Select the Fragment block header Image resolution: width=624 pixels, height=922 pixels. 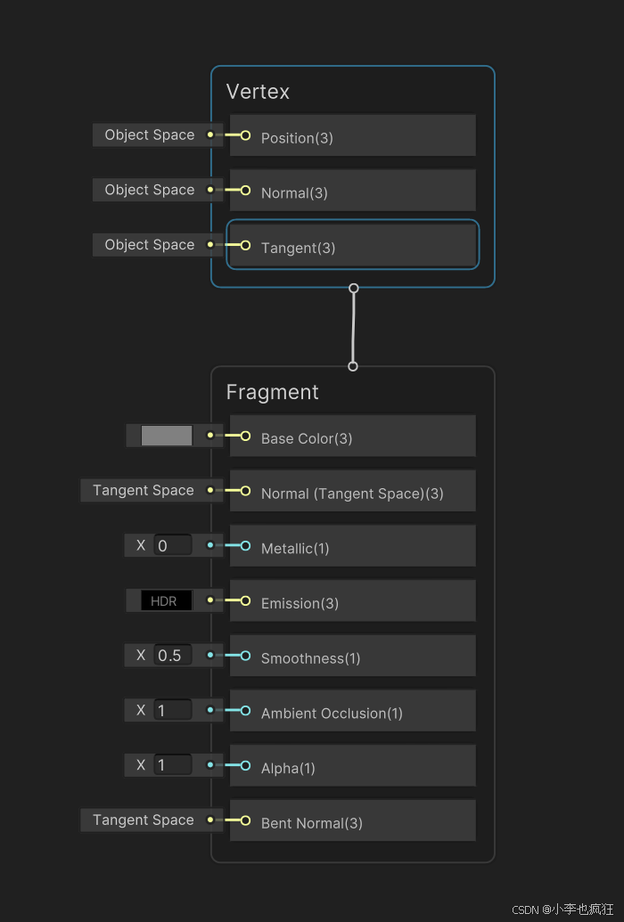(273, 391)
